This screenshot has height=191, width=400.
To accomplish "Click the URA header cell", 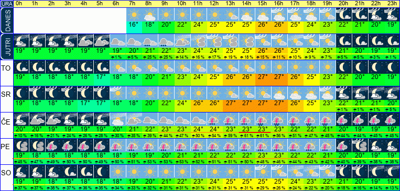I will coord(6,4).
